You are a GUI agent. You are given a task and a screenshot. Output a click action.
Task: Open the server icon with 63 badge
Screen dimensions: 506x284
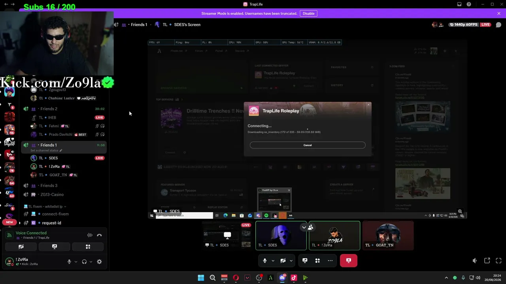[9, 193]
